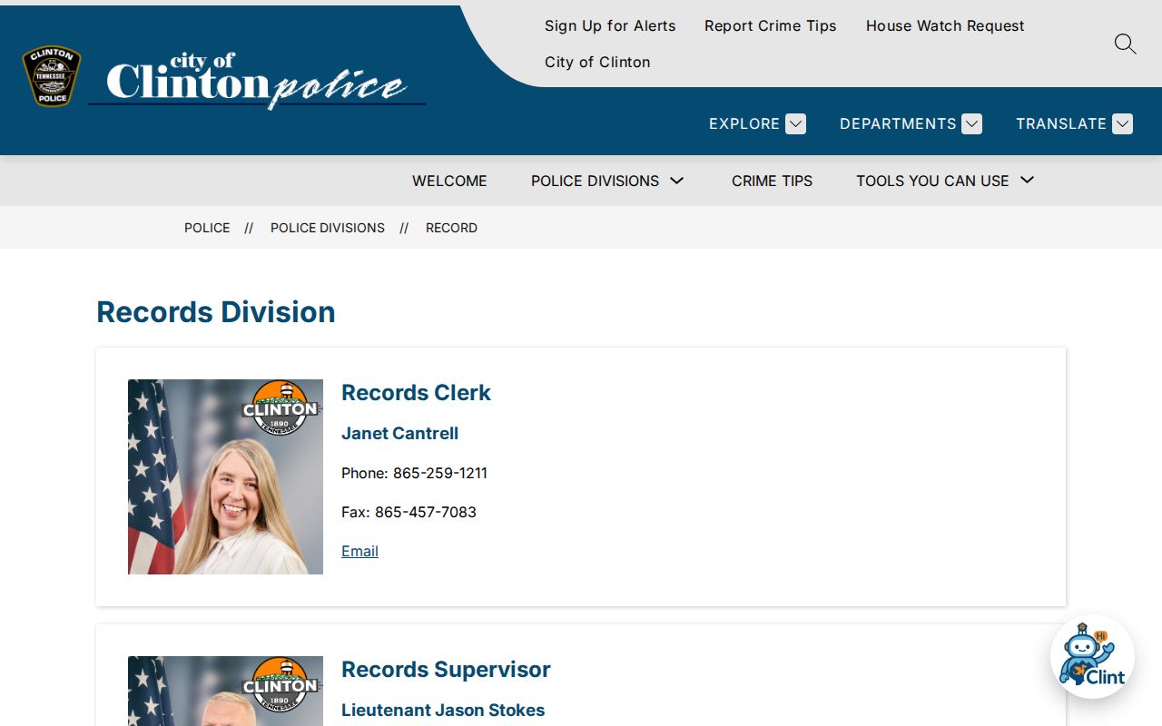Open the Welcome menu item
Viewport: 1162px width, 726px height.
(x=449, y=181)
